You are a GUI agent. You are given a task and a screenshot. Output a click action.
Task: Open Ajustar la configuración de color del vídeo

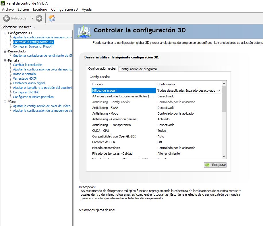pos(42,106)
